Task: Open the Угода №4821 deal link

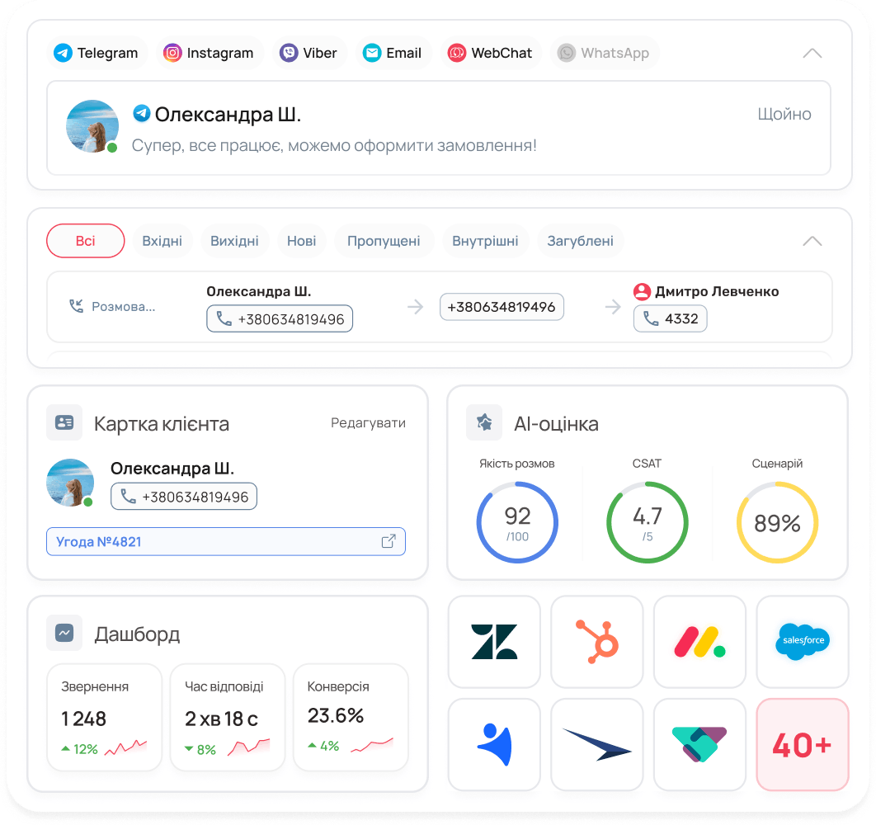Action: (226, 541)
